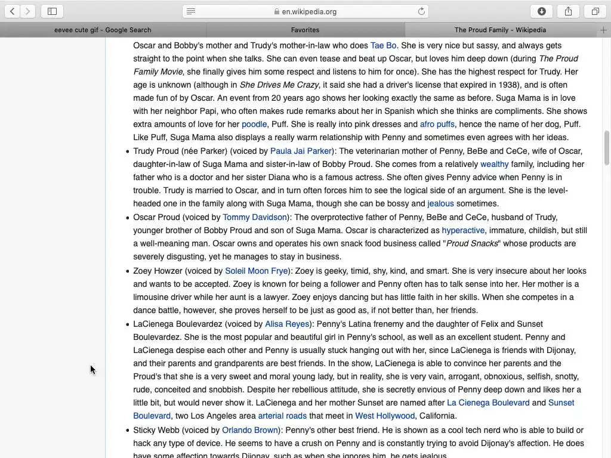Open Alisa Reyes link
The width and height of the screenshot is (611, 458).
point(287,324)
